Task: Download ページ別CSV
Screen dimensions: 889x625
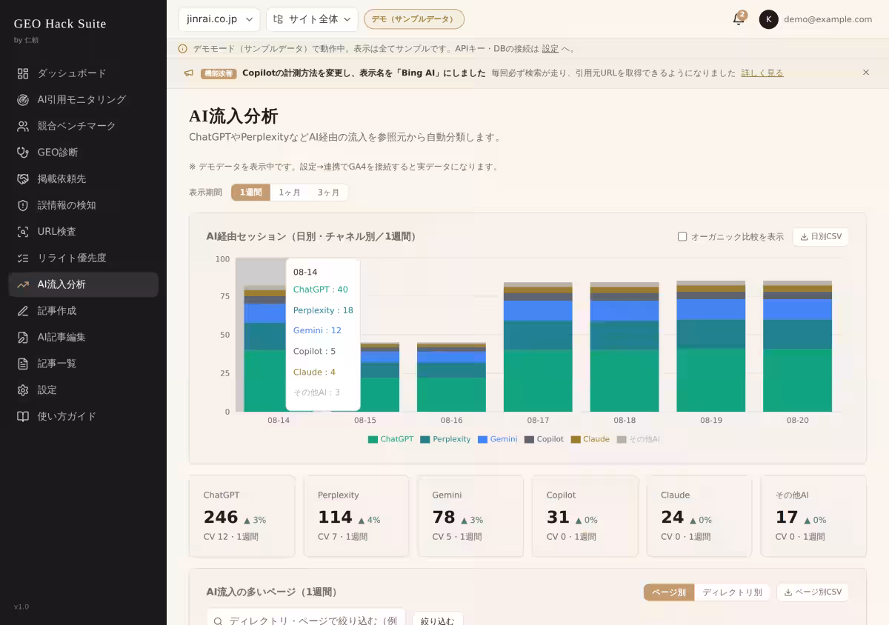Action: tap(813, 592)
